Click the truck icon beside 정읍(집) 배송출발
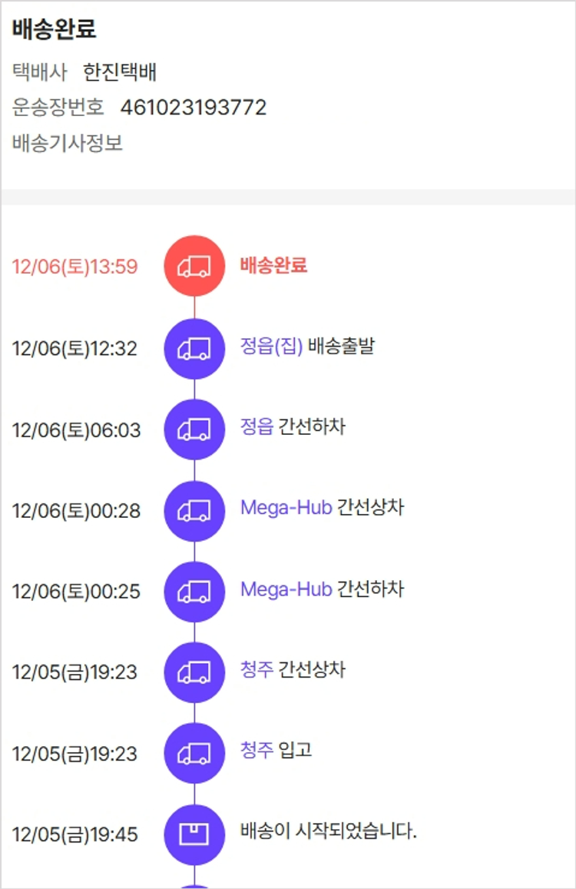This screenshot has height=889, width=576. click(x=194, y=348)
